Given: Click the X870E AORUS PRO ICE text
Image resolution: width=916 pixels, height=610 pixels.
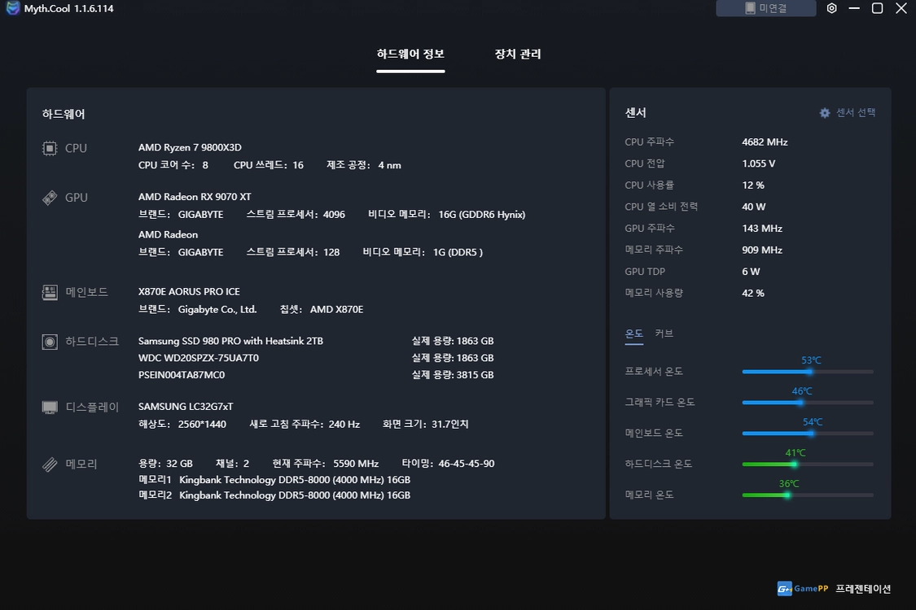Looking at the screenshot, I should 189,291.
